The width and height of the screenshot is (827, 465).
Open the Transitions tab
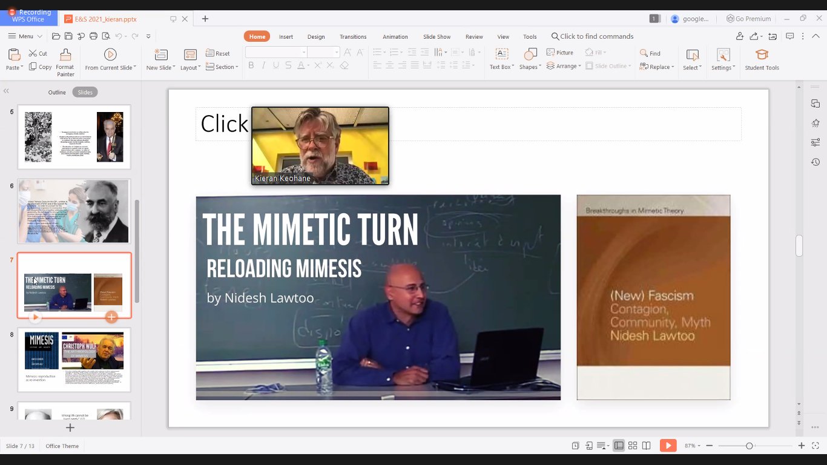[353, 36]
